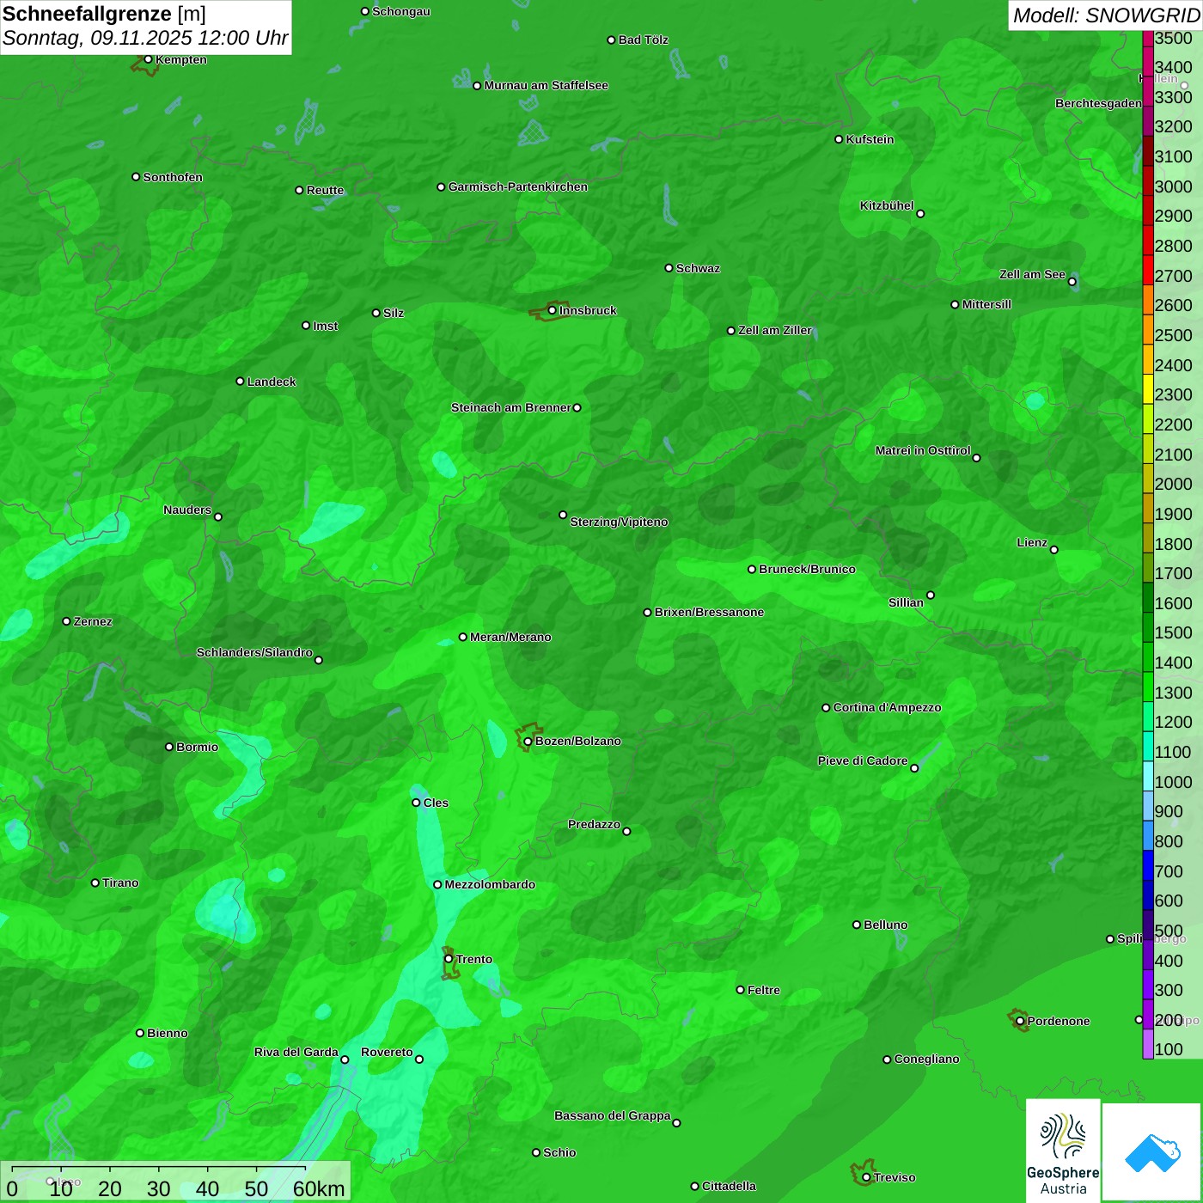This screenshot has height=1203, width=1203.
Task: Click the Predazzo town label
Action: [594, 824]
